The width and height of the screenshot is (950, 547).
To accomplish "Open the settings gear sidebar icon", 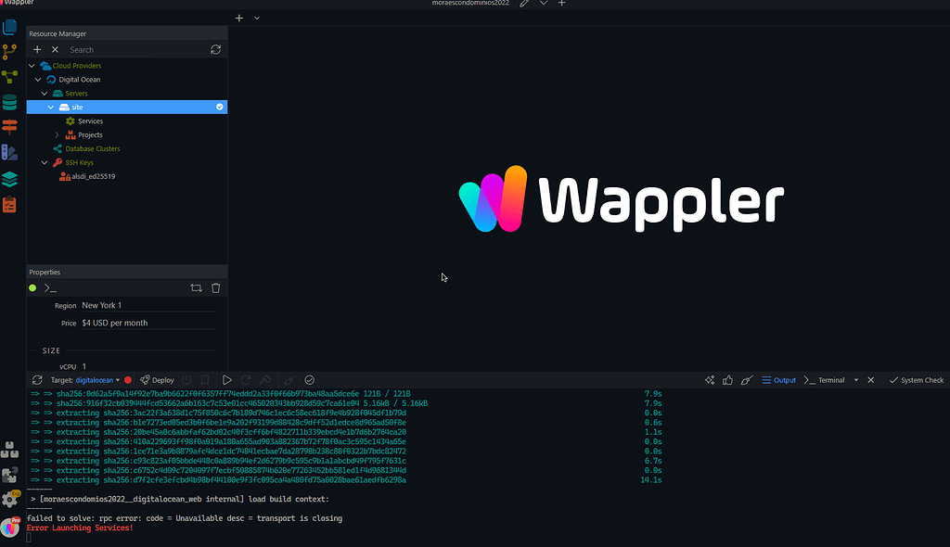I will (9, 500).
